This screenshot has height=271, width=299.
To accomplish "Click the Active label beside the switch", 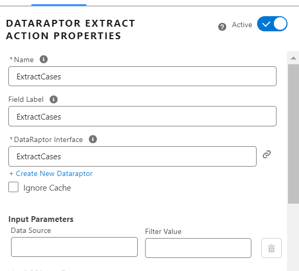I will tap(242, 25).
